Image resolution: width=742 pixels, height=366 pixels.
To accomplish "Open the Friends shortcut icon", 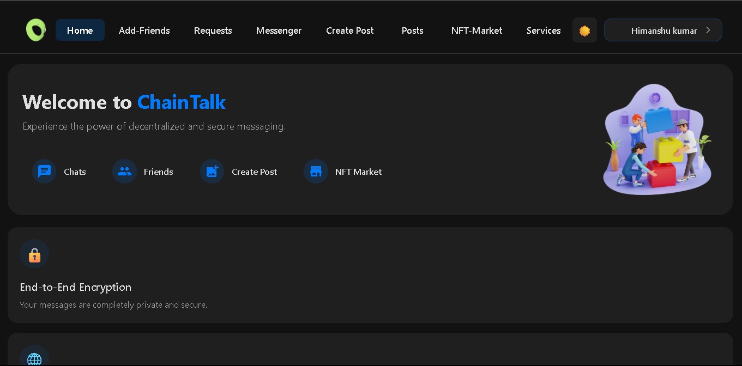I will pos(124,172).
